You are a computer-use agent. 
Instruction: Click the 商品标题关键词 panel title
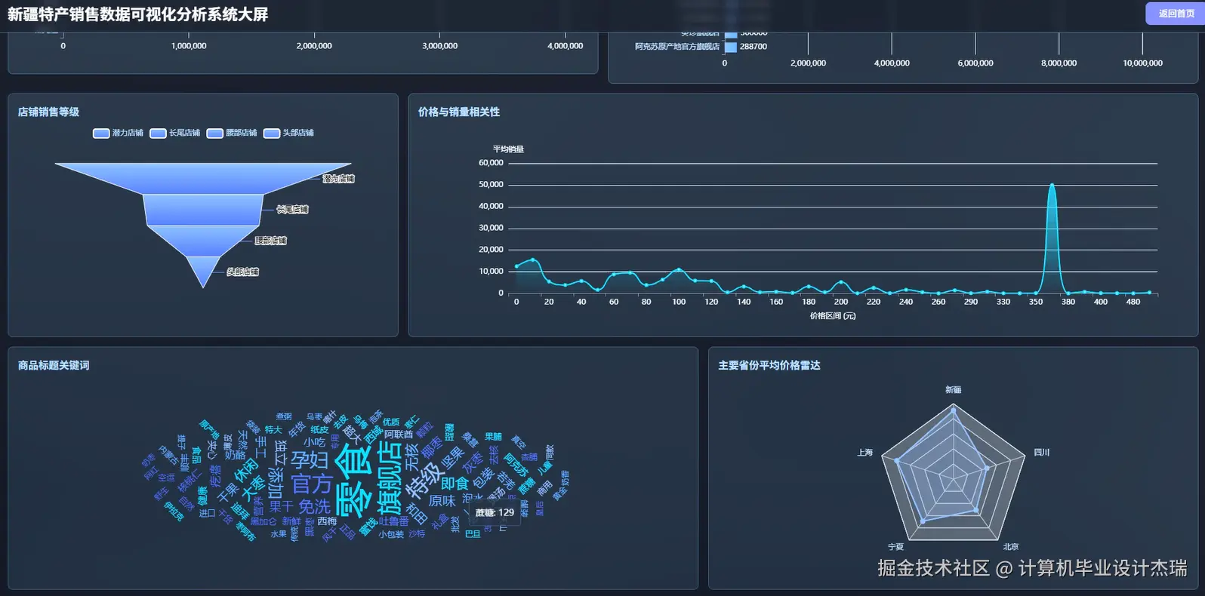pos(54,365)
